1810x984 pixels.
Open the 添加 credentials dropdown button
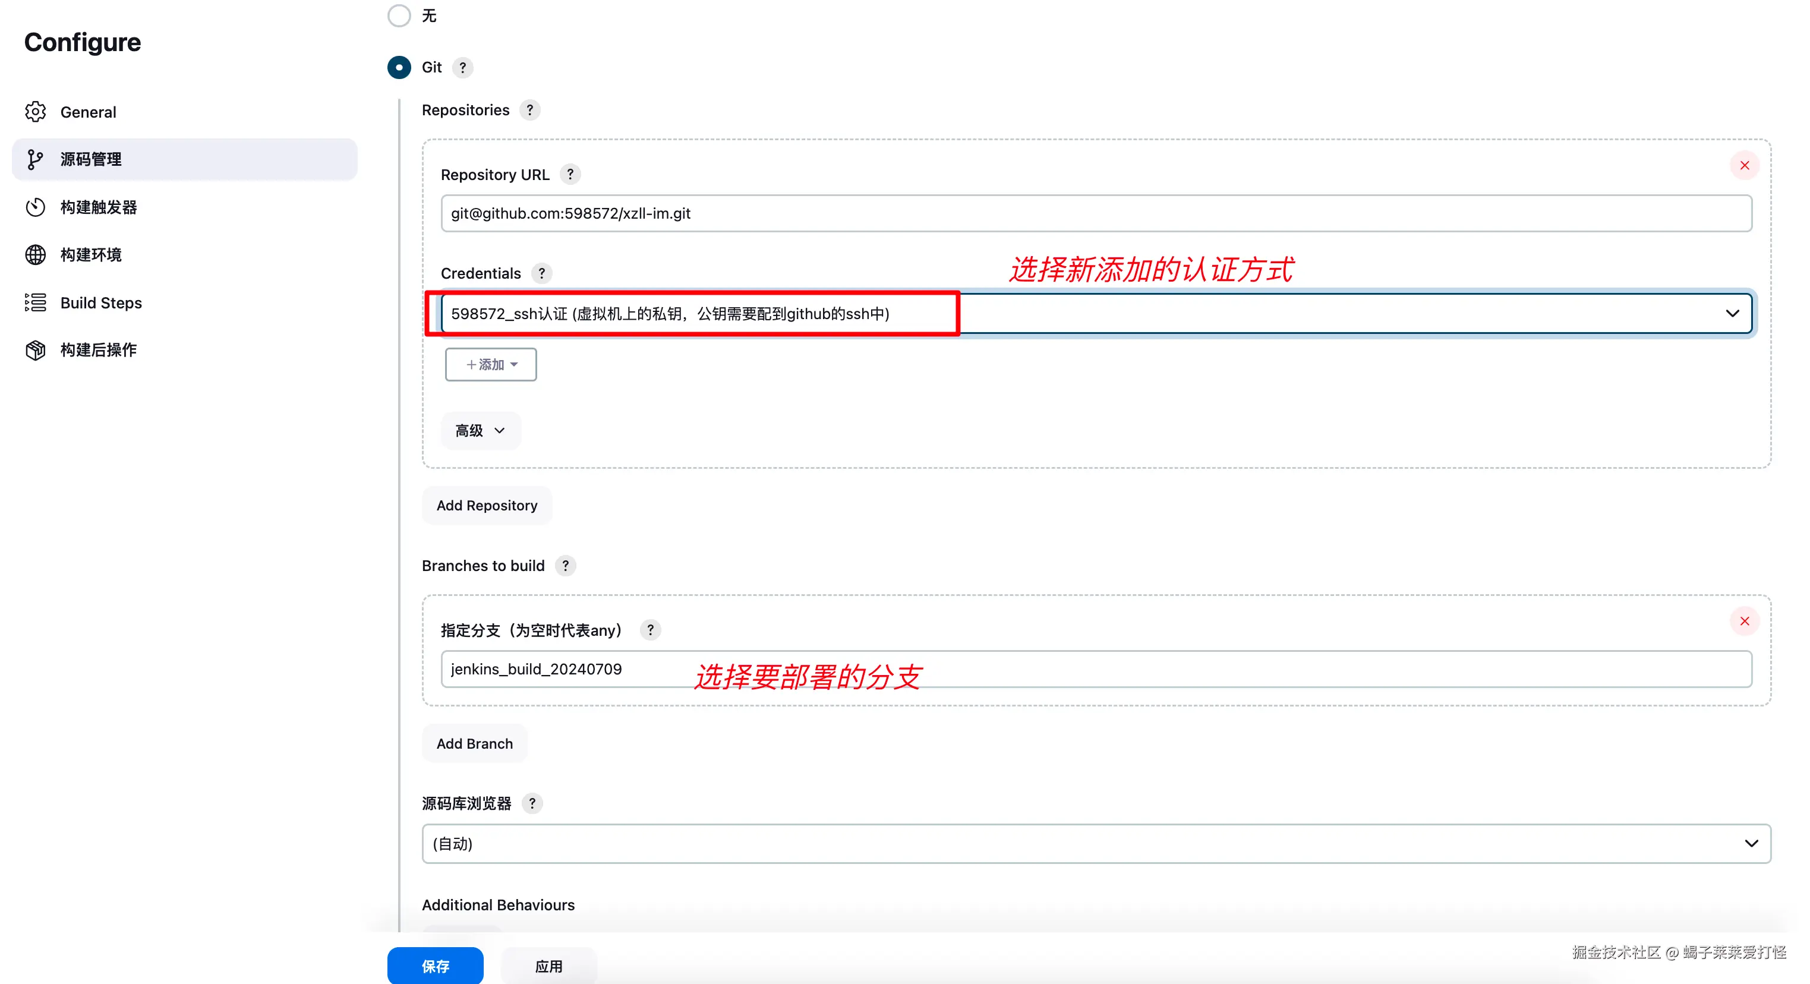pos(491,364)
